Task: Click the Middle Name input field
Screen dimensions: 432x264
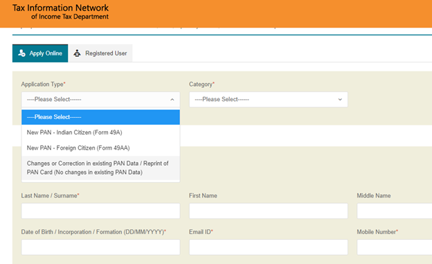Action: pos(395,211)
